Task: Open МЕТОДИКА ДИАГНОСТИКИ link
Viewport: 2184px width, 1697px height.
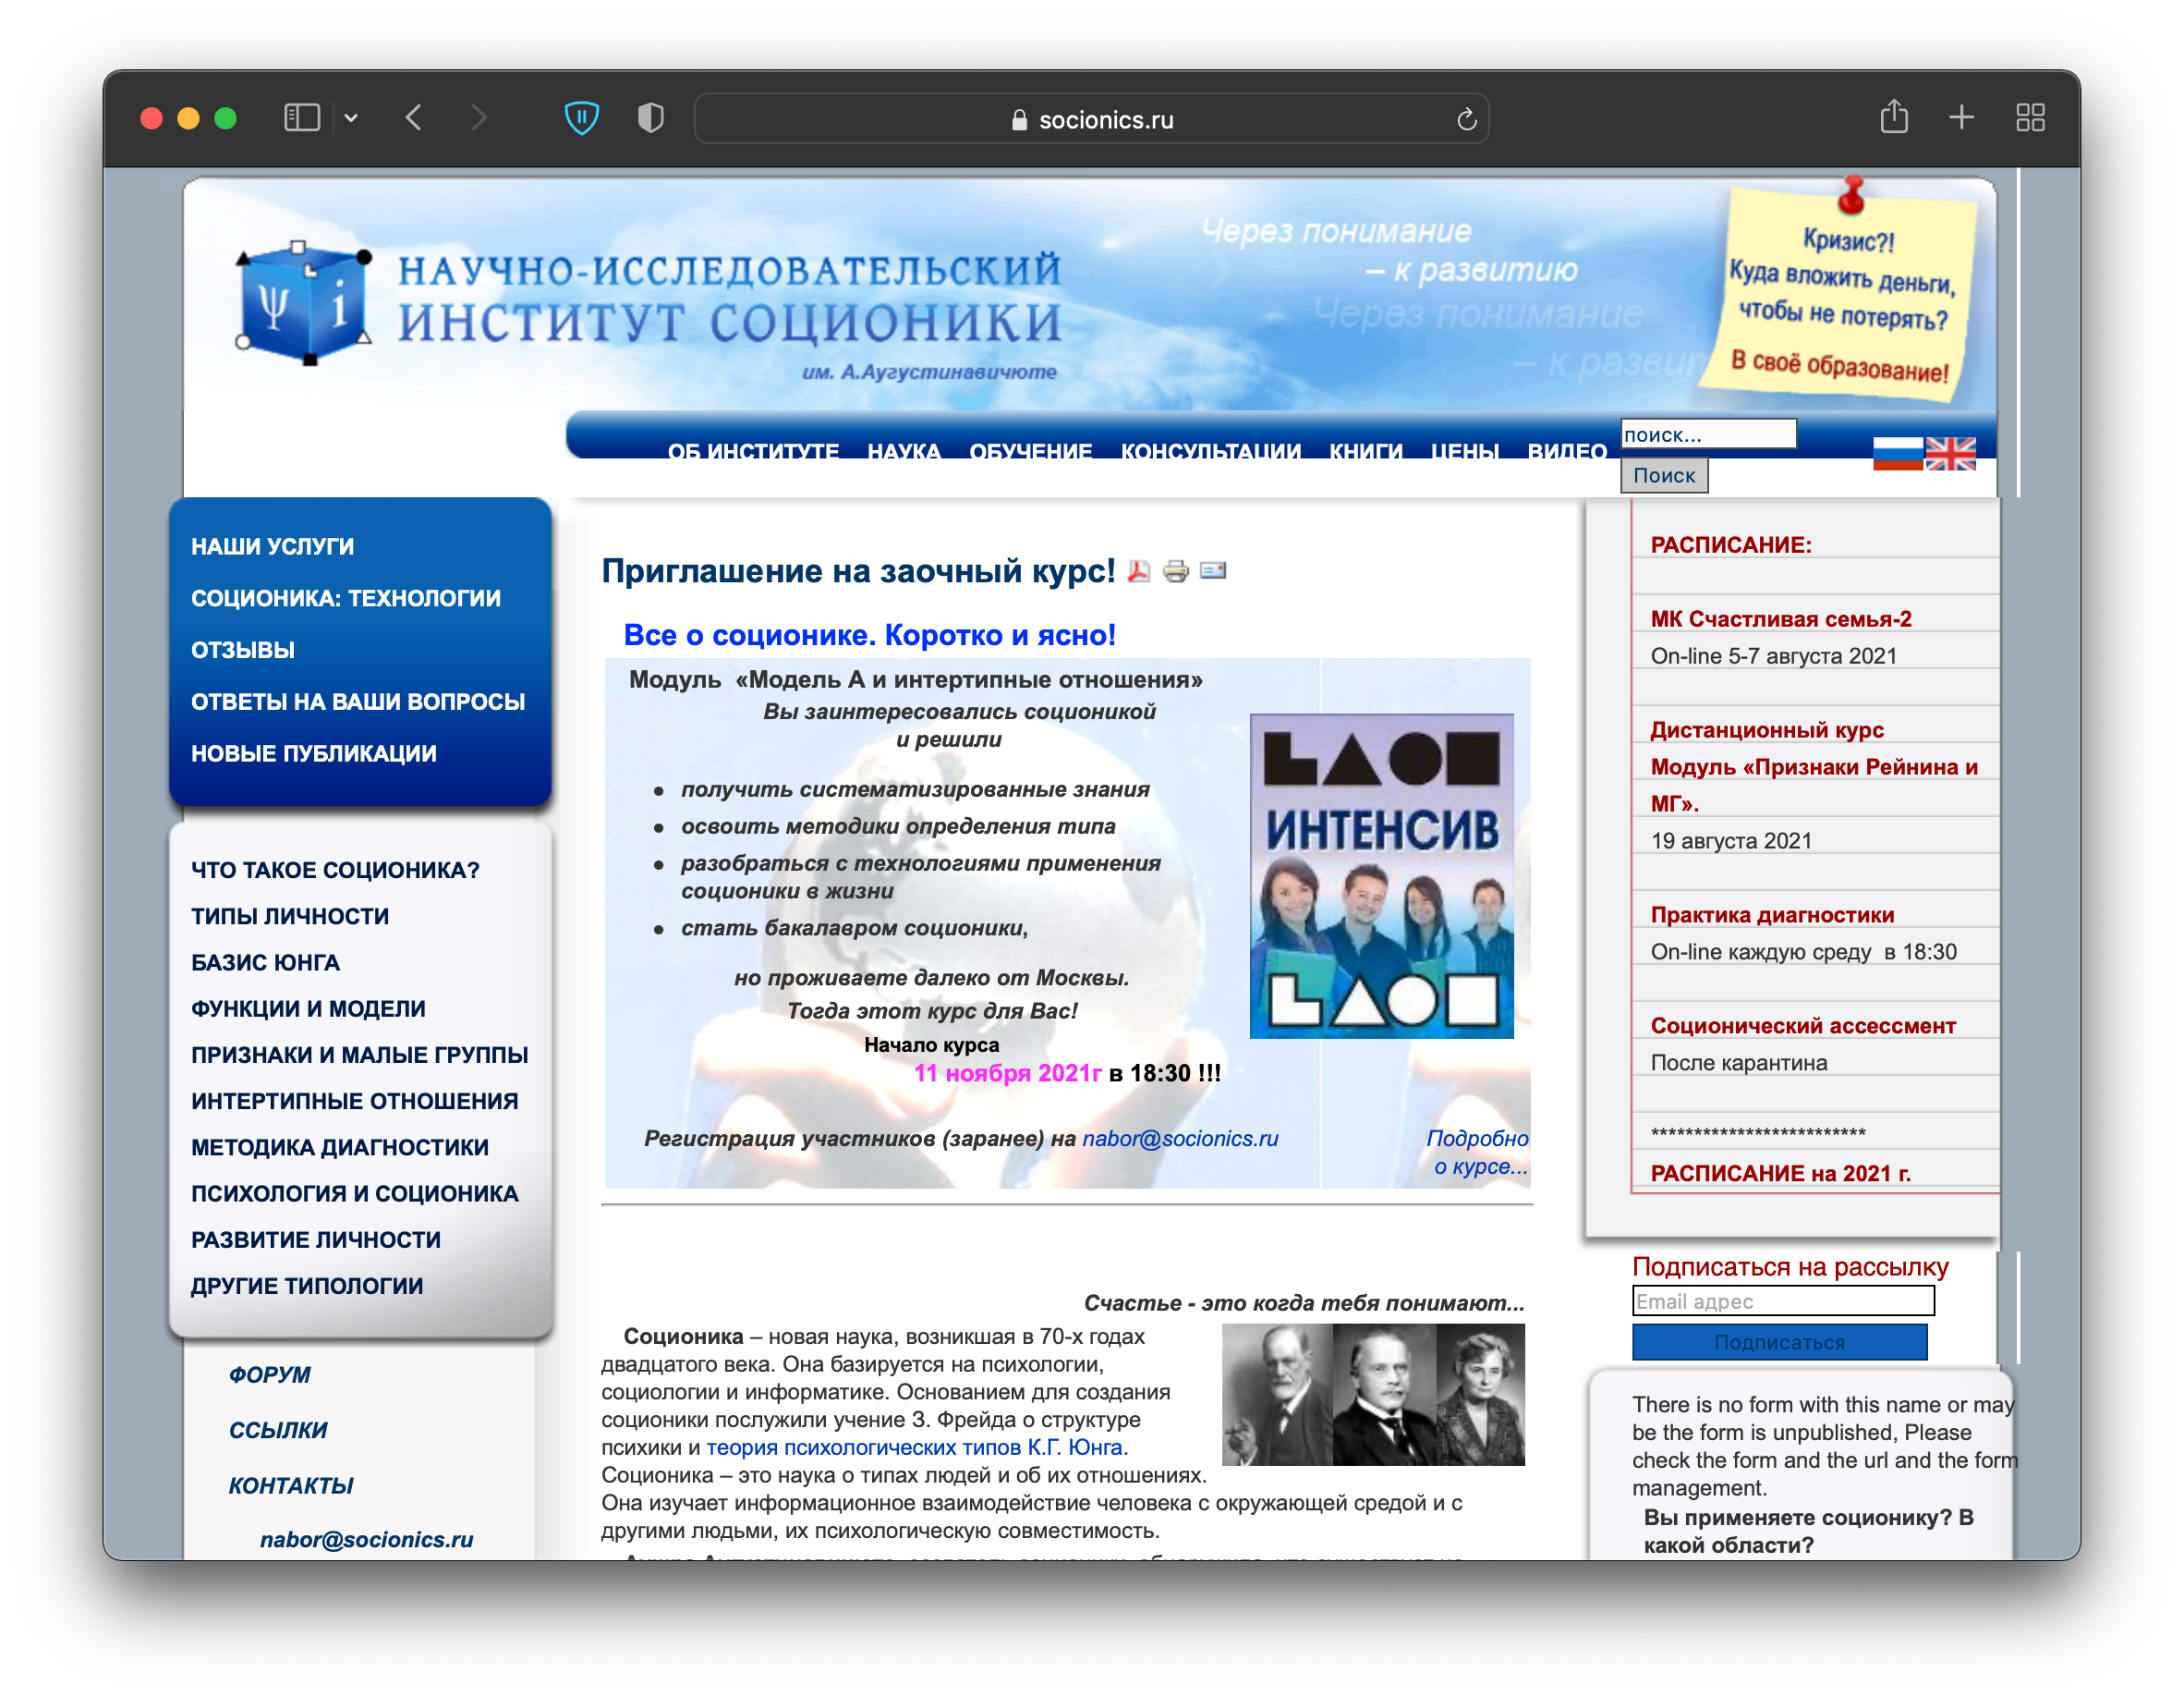Action: [x=340, y=1147]
